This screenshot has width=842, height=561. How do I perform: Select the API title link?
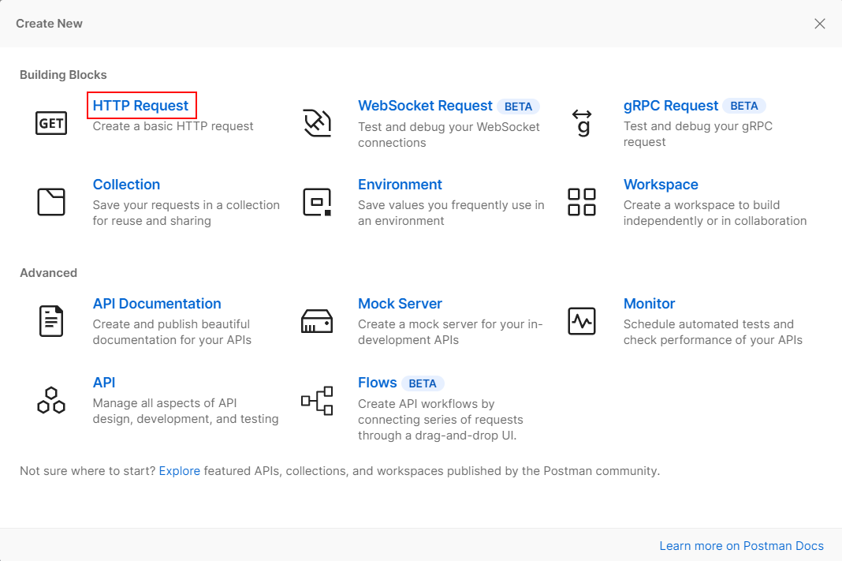(x=104, y=383)
